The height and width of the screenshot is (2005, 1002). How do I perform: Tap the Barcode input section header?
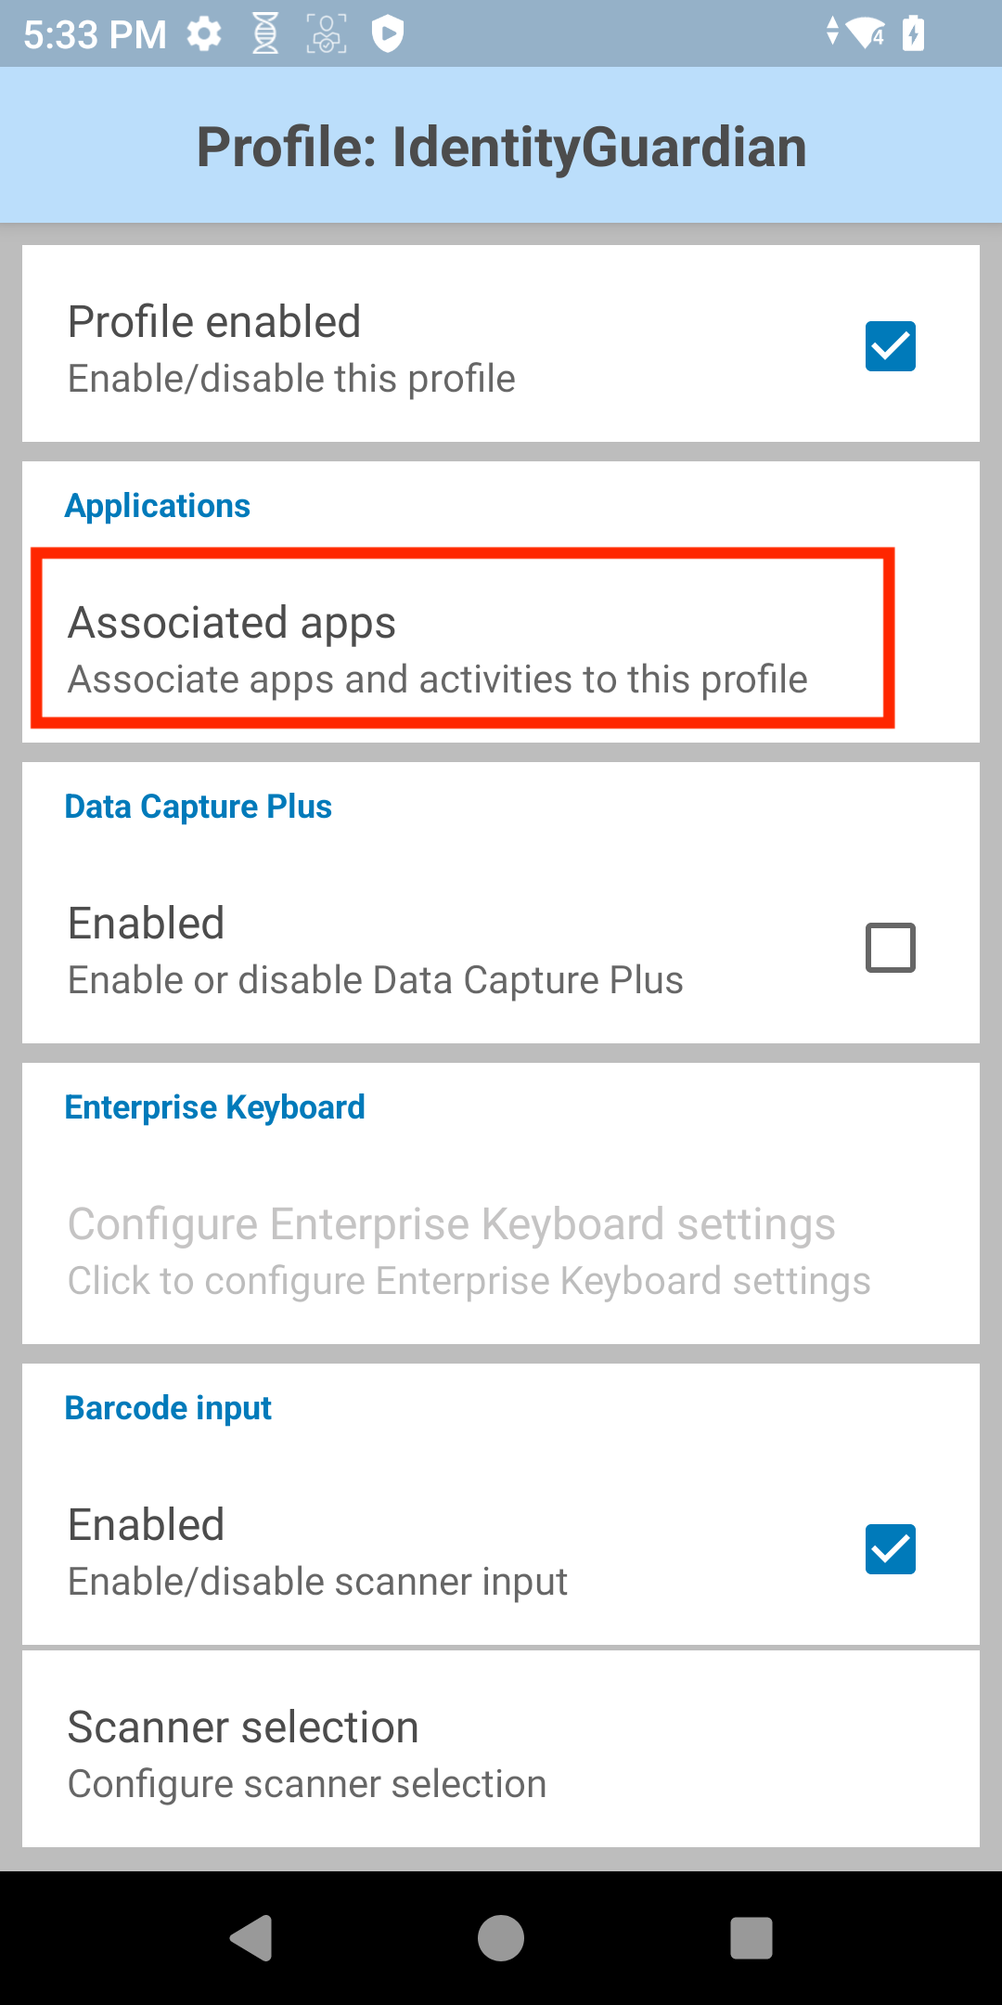tap(168, 1408)
